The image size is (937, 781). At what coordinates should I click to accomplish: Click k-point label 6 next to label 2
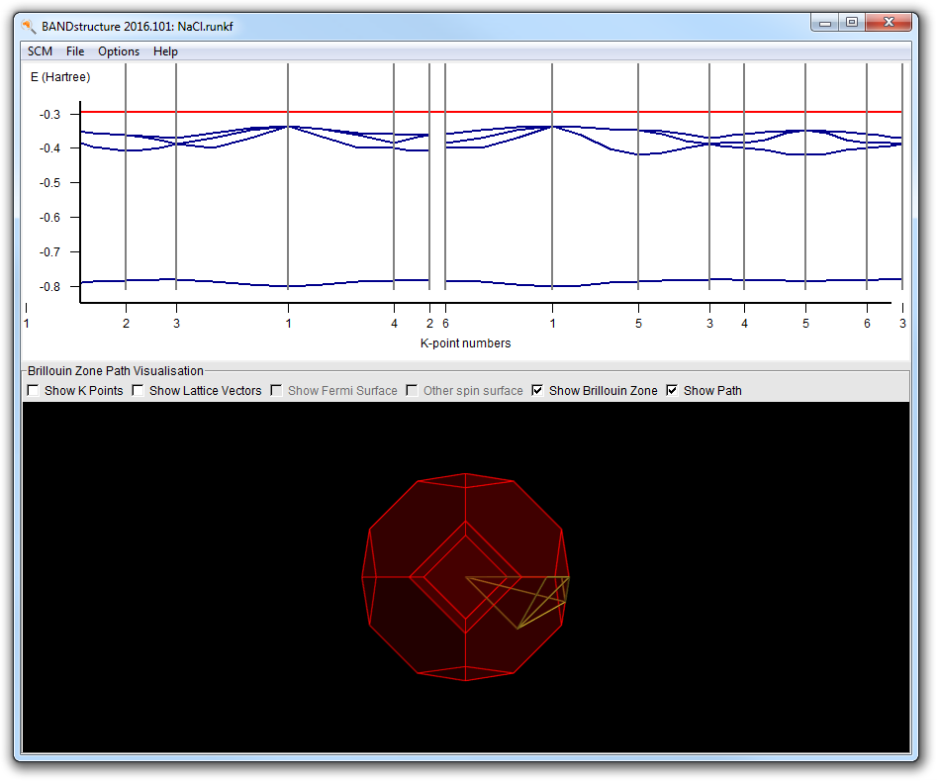tap(446, 324)
